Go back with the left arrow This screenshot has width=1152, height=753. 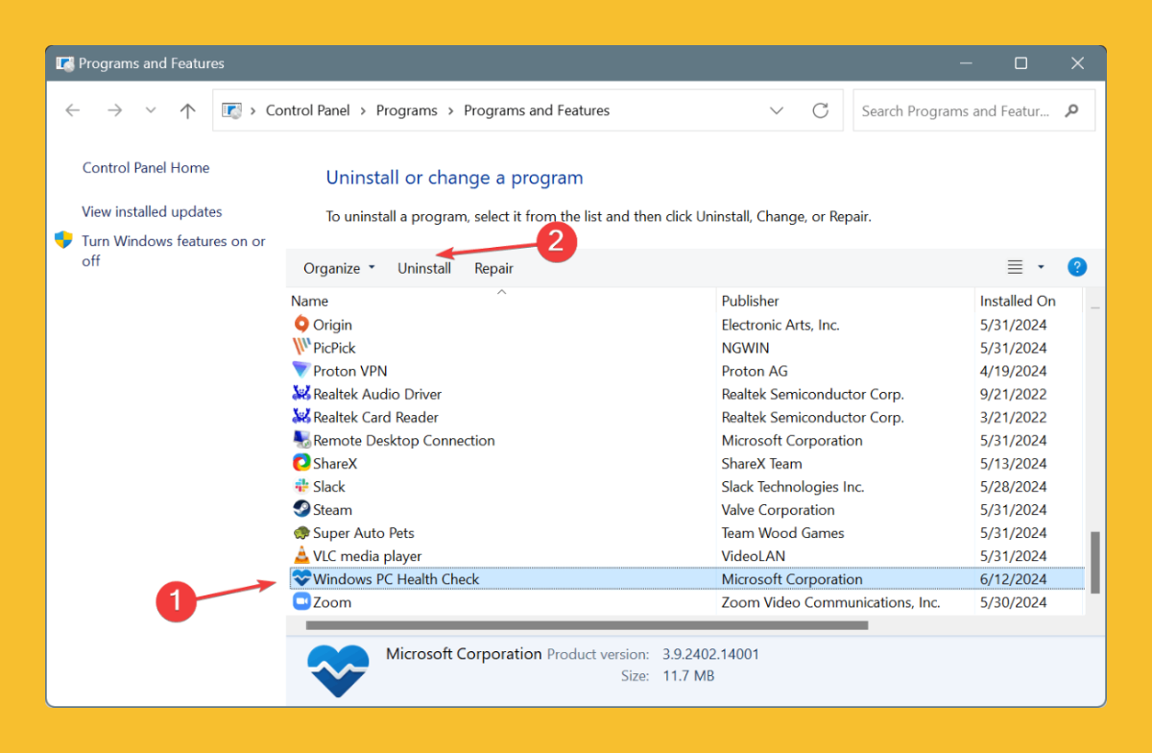tap(73, 110)
